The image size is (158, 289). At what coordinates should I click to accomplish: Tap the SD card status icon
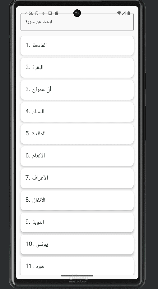click(57, 13)
